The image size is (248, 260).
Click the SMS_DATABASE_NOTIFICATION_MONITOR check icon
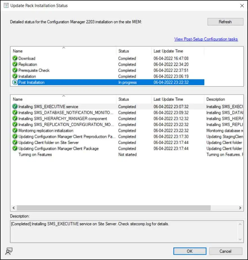(15, 113)
